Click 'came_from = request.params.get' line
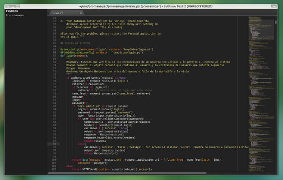The height and width of the screenshot is (180, 283). [111, 94]
